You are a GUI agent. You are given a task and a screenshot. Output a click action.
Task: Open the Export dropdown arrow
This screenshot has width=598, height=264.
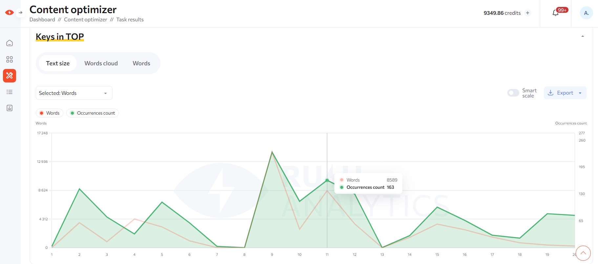click(x=580, y=93)
